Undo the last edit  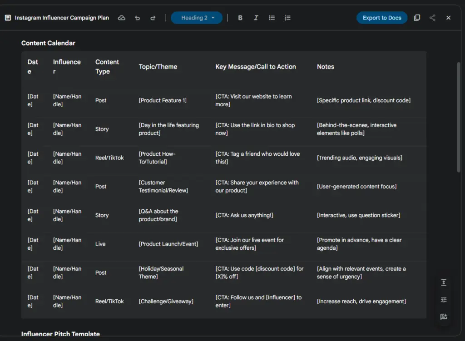coord(137,18)
